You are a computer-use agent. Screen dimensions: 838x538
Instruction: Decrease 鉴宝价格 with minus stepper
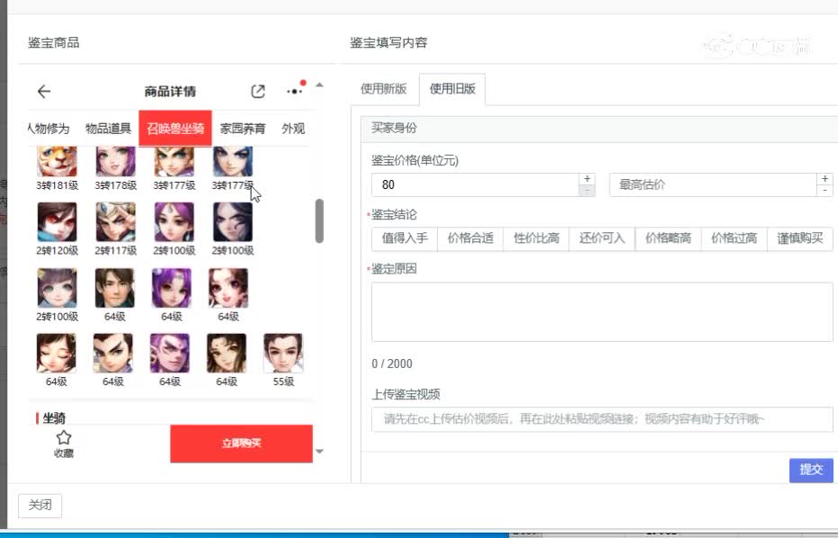pos(587,191)
